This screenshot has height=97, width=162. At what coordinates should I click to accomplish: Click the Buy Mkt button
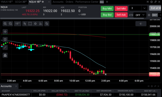(x=107, y=9)
